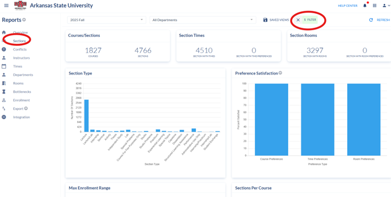
Task: Open the 2025 Fall term dropdown
Action: point(107,20)
